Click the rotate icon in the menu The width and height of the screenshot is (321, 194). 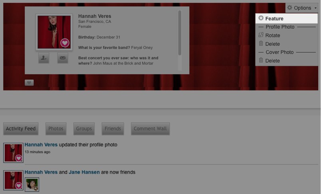click(261, 35)
